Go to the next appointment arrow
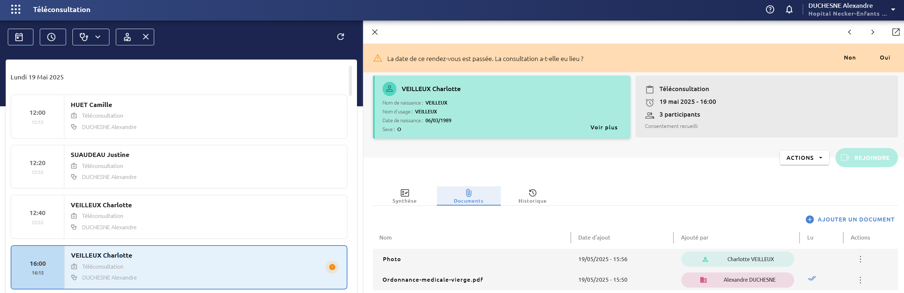 coord(872,32)
